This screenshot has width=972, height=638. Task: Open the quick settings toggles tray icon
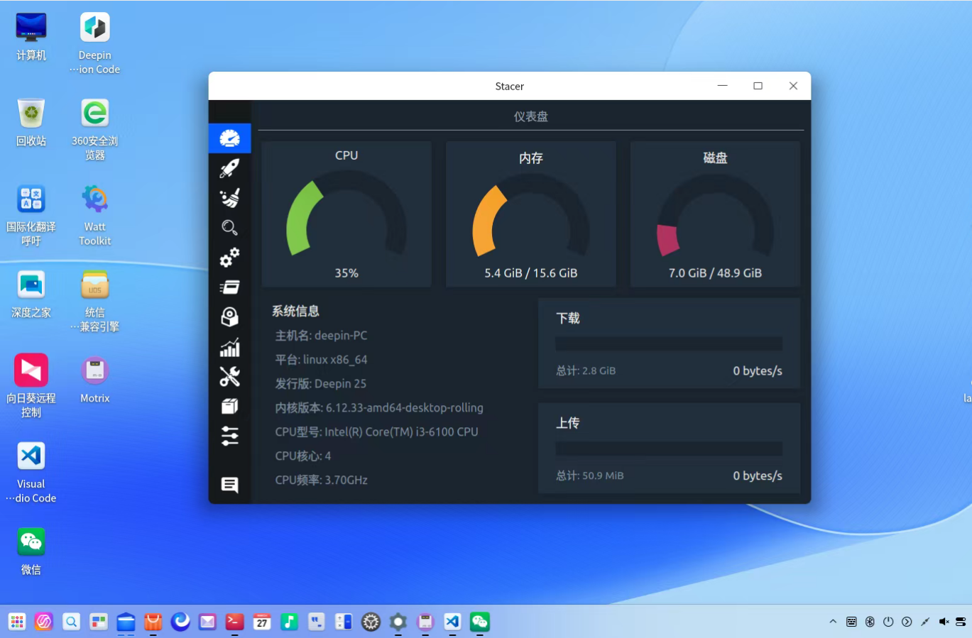(961, 622)
